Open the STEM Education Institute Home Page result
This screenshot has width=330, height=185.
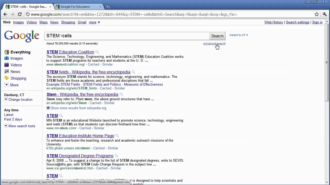click(80, 136)
